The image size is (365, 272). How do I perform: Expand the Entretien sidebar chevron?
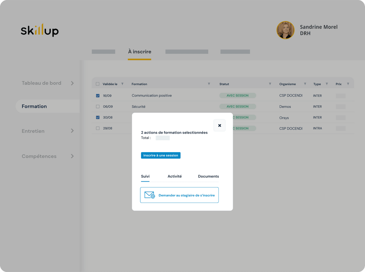[x=72, y=131]
